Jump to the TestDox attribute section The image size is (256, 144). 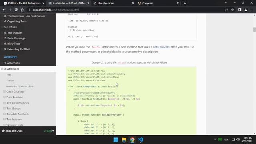click(x=10, y=80)
